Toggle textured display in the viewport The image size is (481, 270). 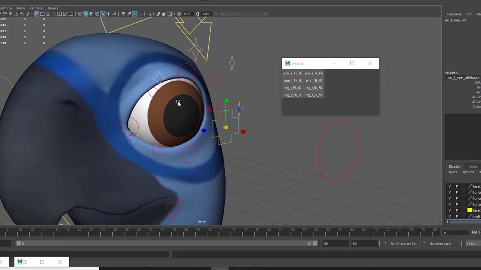[103, 13]
